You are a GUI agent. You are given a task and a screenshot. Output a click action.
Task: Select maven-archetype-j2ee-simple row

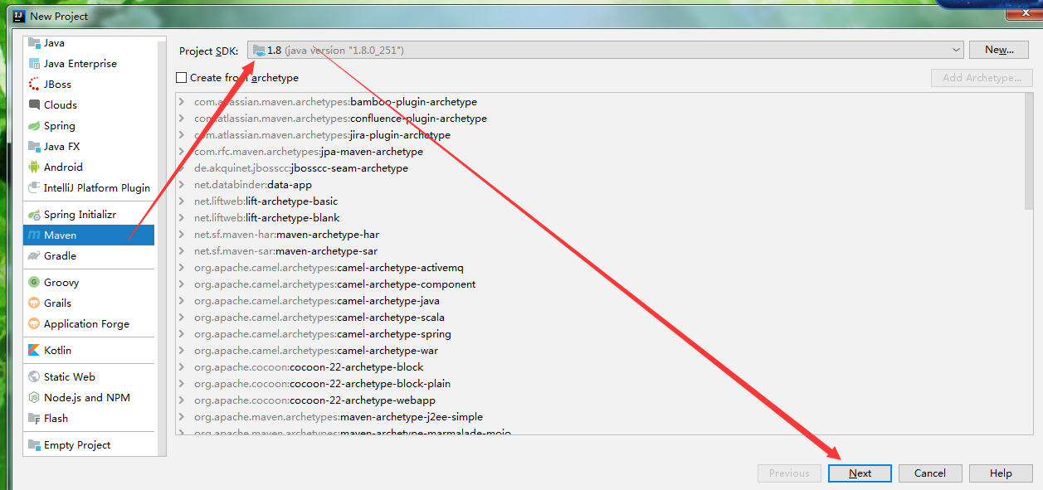(599, 417)
